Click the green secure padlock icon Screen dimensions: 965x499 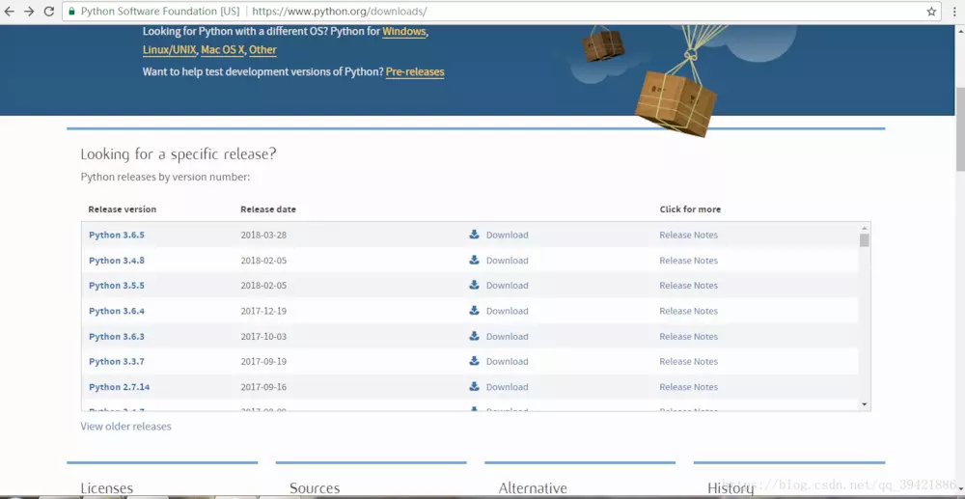pyautogui.click(x=72, y=11)
